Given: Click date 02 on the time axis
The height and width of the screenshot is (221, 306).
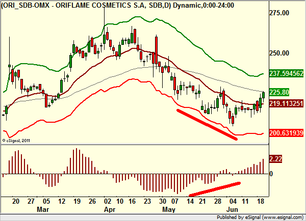Looking at the screenshot, I should coord(108,201).
